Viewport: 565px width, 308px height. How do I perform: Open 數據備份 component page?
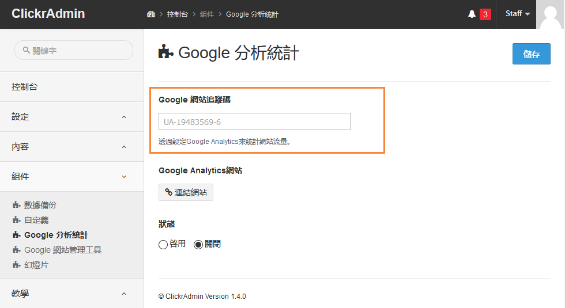pos(40,205)
